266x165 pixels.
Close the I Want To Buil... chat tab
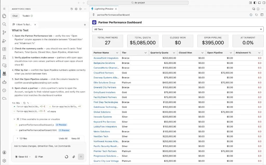(35, 25)
